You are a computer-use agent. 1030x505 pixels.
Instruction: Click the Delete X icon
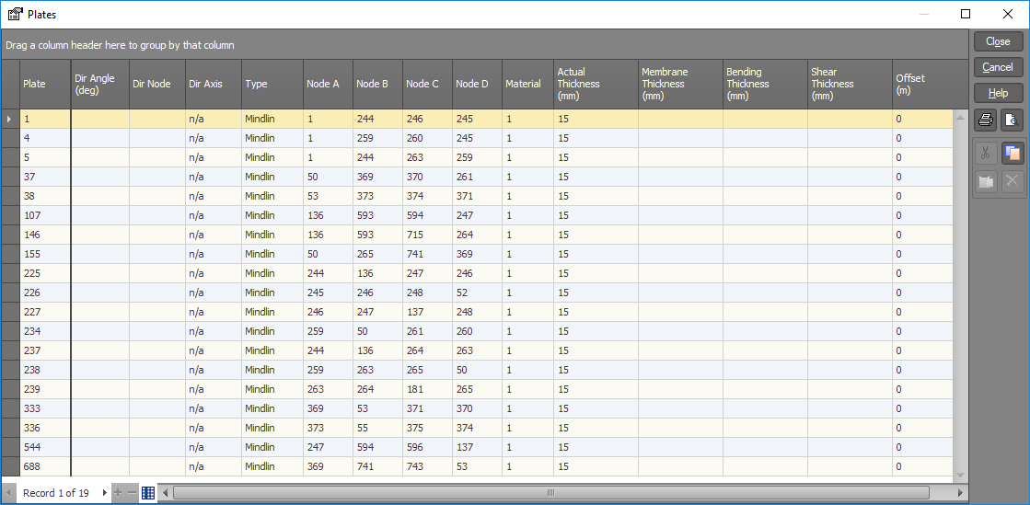tap(1012, 182)
